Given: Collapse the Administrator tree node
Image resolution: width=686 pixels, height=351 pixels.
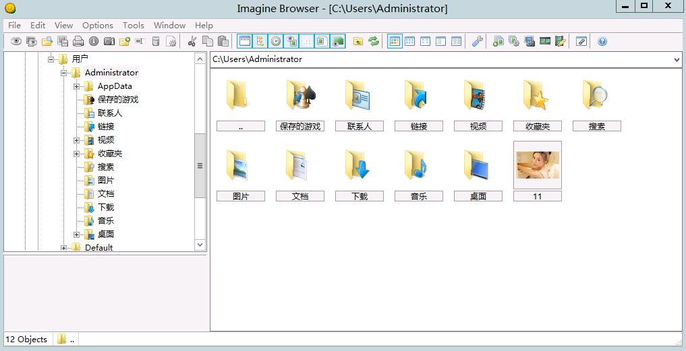Looking at the screenshot, I should 64,73.
